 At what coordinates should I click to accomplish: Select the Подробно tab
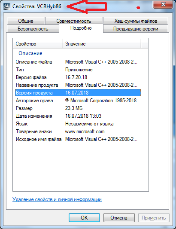[81, 28]
